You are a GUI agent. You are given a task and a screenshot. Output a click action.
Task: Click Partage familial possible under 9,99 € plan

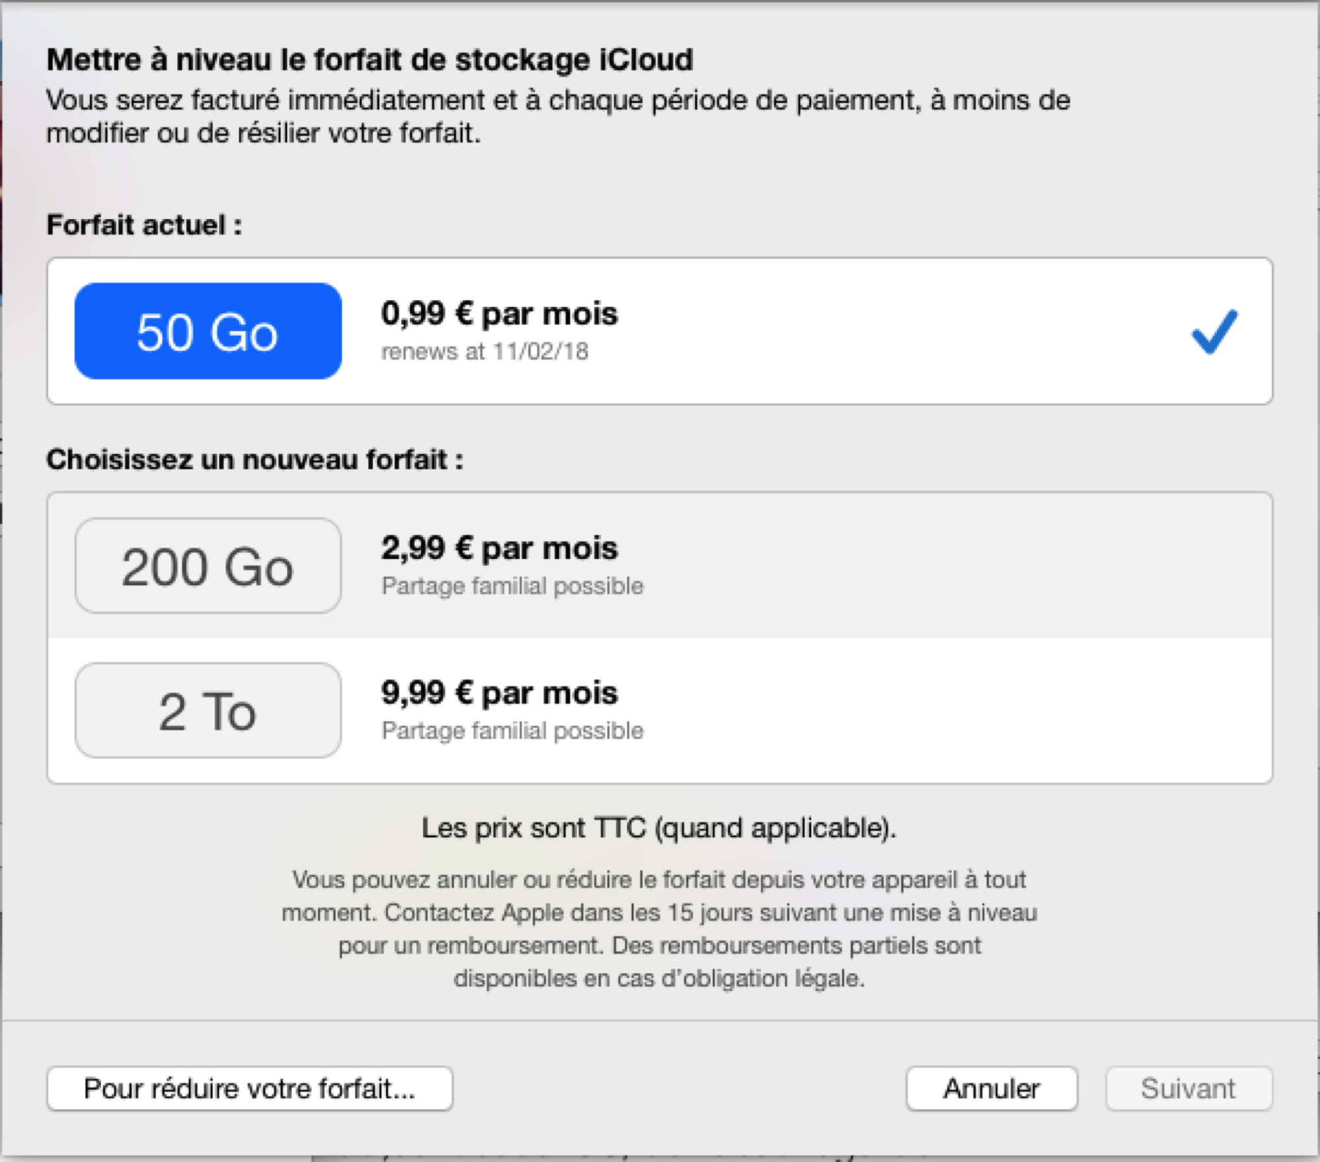[x=512, y=730]
